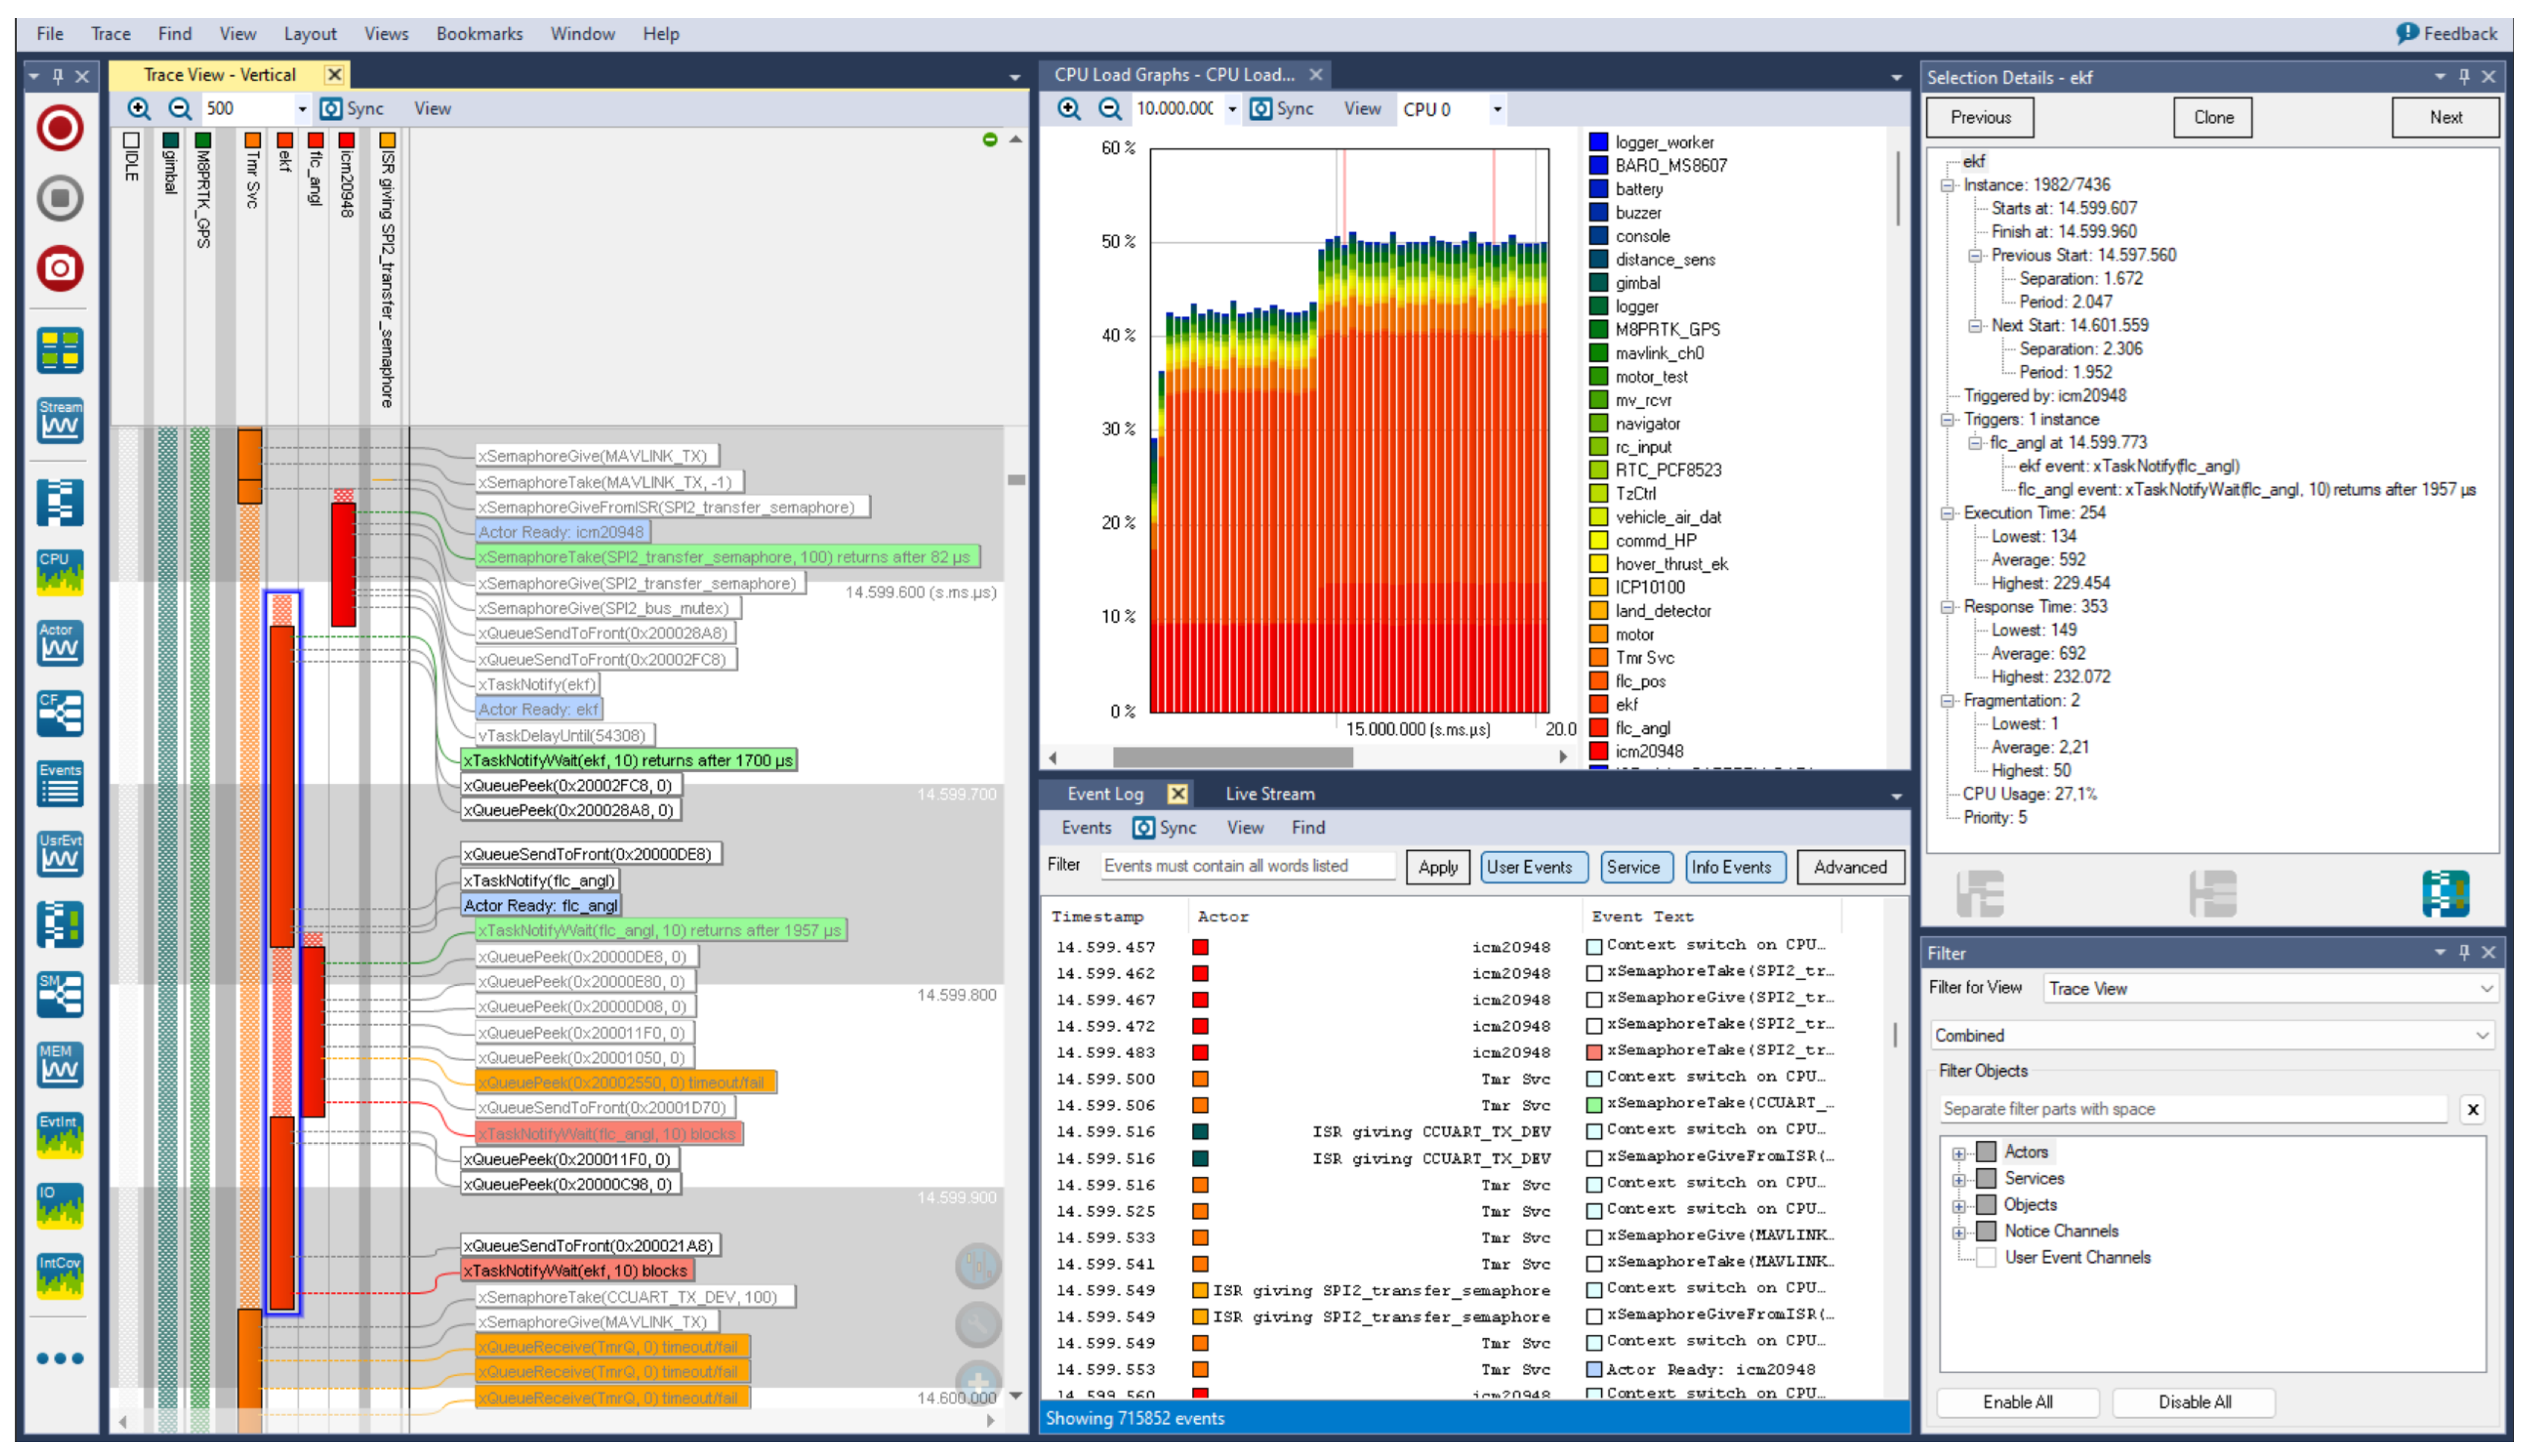2530x1456 pixels.
Task: Click the Stream live view icon
Action: click(x=60, y=420)
